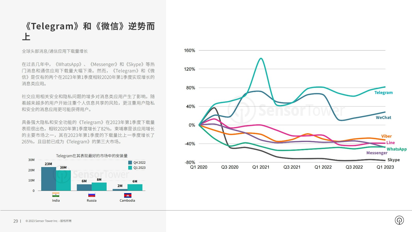This screenshot has height=232, width=412.
Task: Click the Cambodia 2M bar
Action: 120,190
